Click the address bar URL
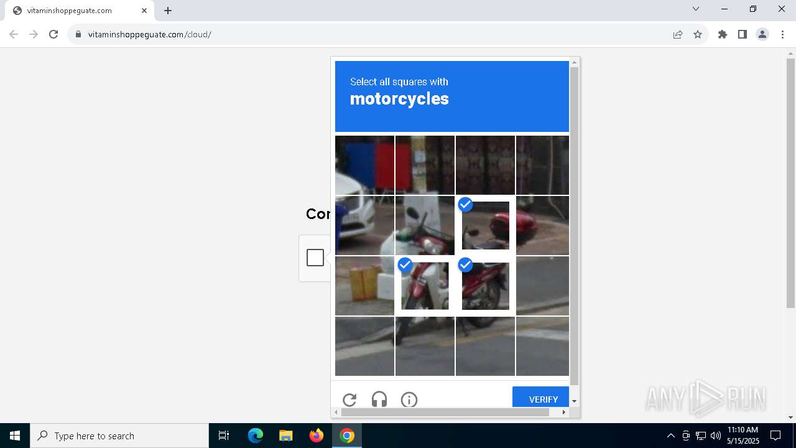Viewport: 796px width, 448px height. point(150,34)
